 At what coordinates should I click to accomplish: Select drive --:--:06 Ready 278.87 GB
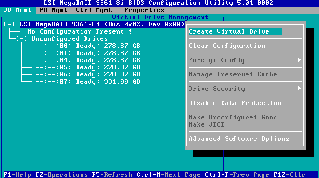(x=88, y=74)
